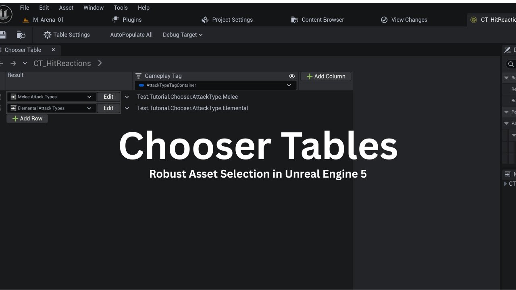
Task: Switch to the M_Arena_01 tab
Action: (x=44, y=20)
